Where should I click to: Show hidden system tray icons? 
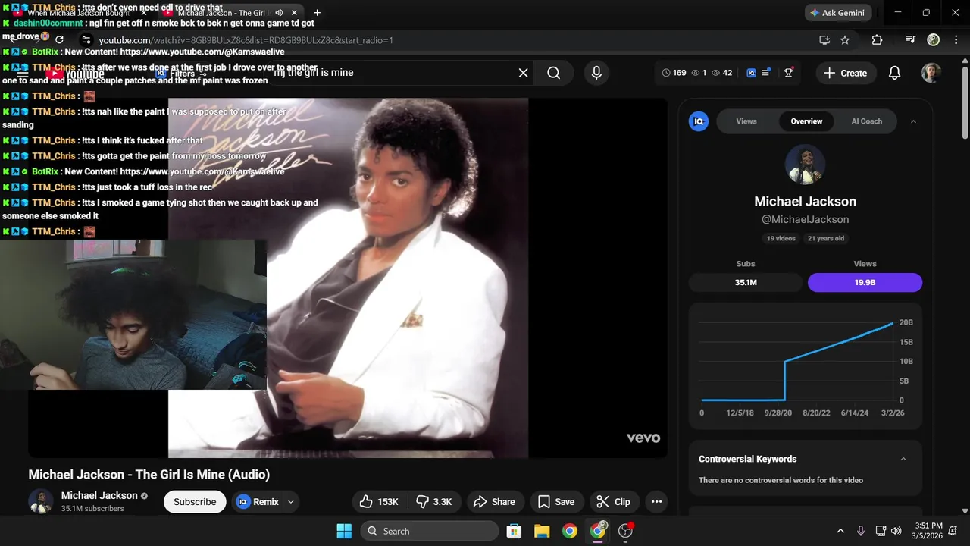(840, 531)
